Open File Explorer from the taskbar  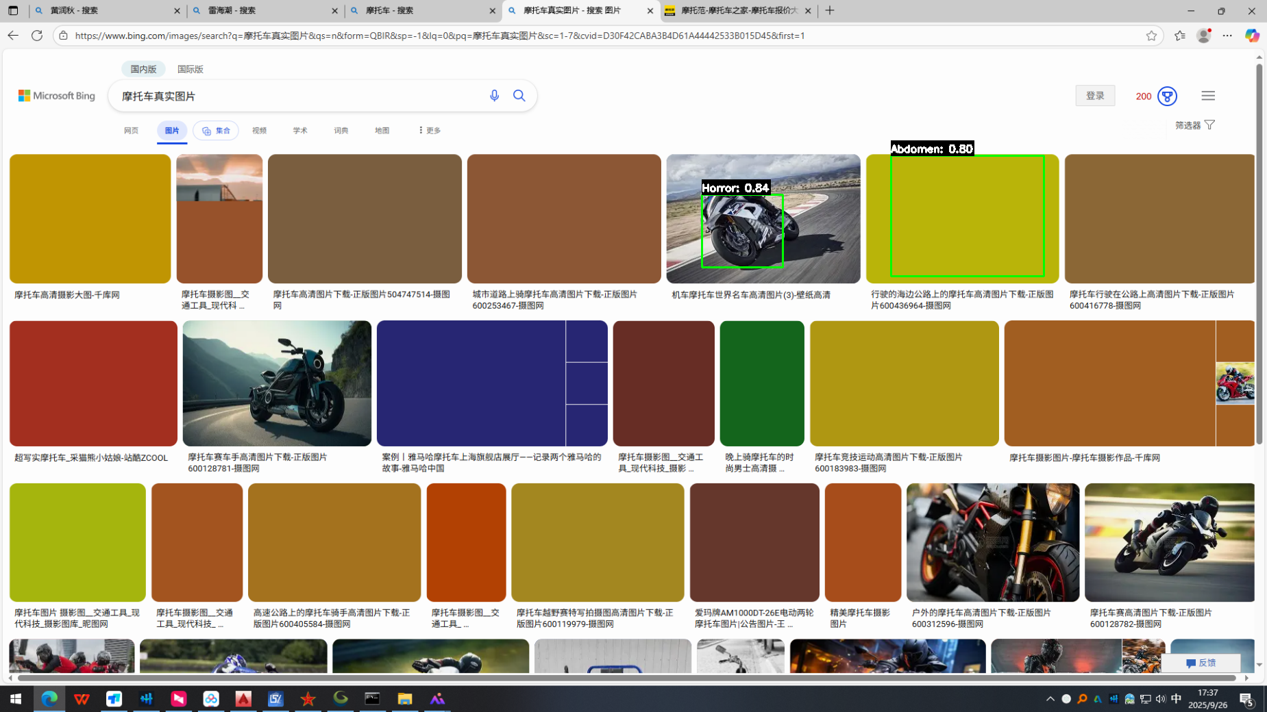pyautogui.click(x=405, y=699)
